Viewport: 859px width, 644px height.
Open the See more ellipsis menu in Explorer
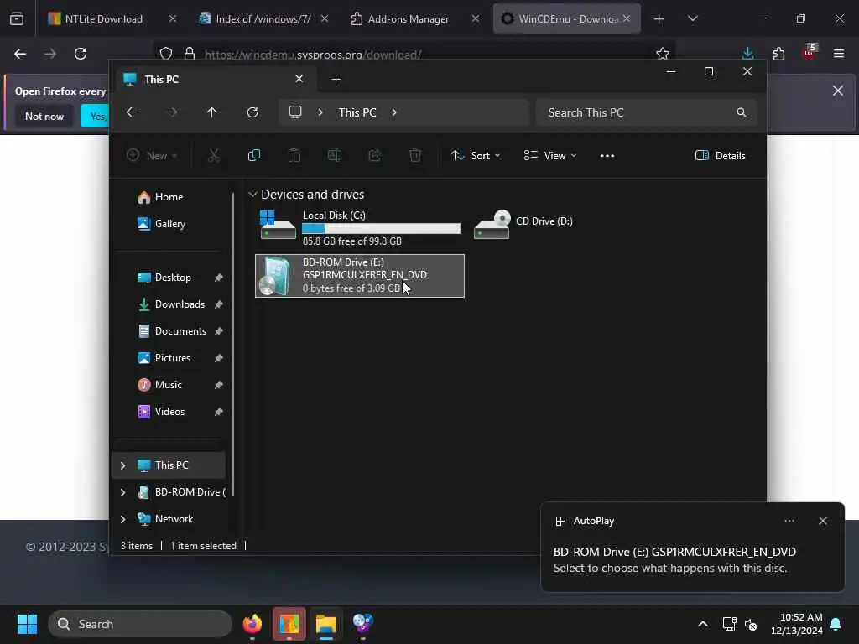tap(607, 155)
